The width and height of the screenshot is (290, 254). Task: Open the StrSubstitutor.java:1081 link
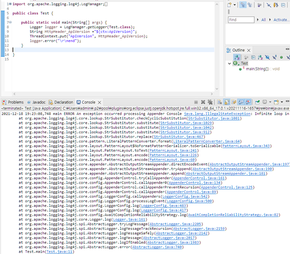click(214, 118)
